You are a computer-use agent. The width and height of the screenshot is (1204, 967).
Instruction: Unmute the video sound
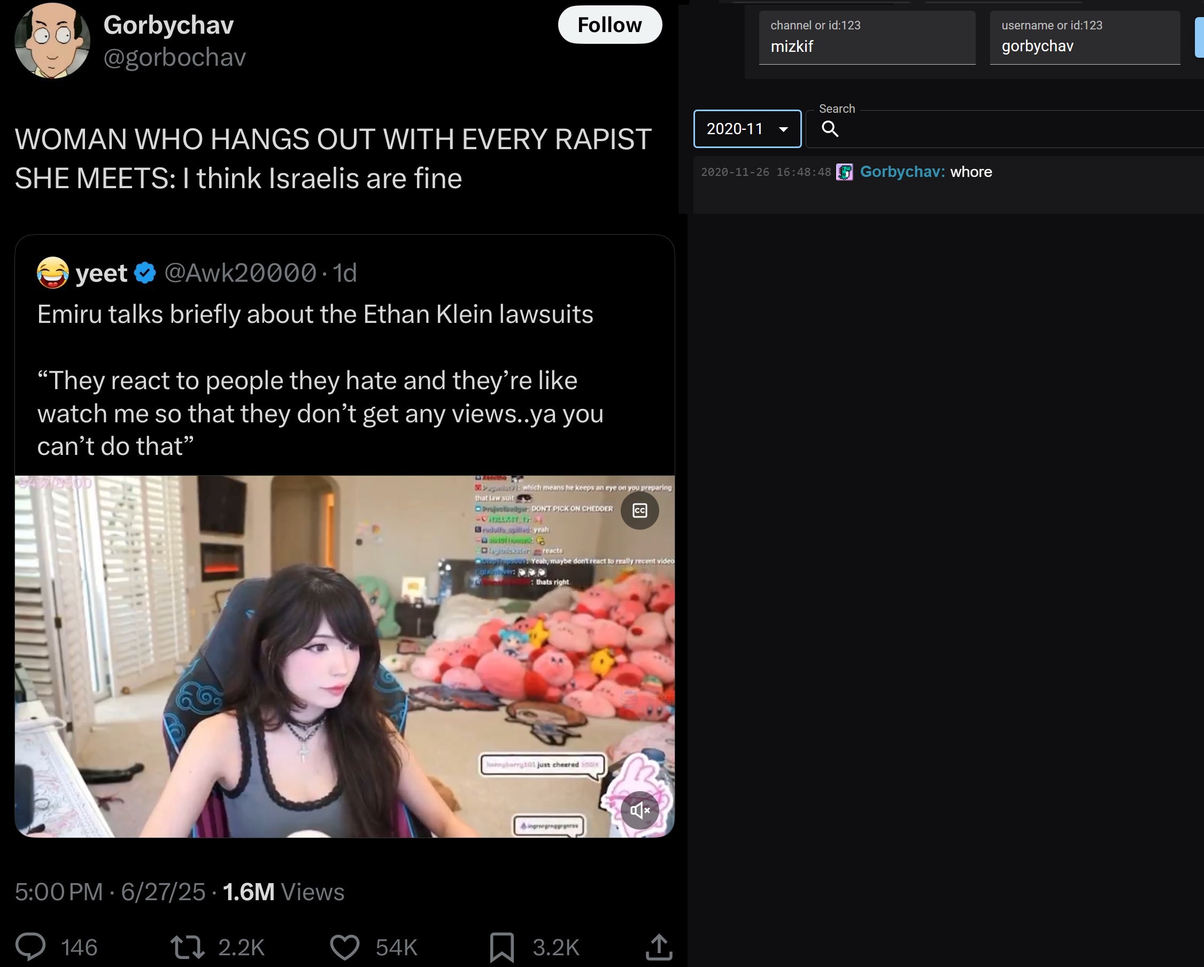(x=640, y=810)
